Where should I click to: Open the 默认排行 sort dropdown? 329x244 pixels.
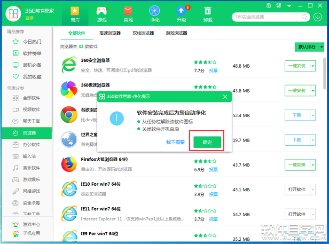coord(309,47)
